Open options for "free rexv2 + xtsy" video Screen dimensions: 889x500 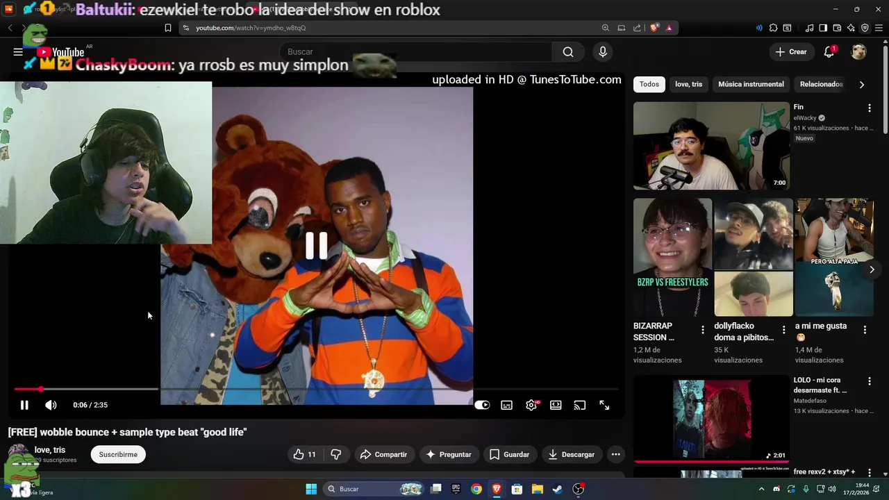869,472
